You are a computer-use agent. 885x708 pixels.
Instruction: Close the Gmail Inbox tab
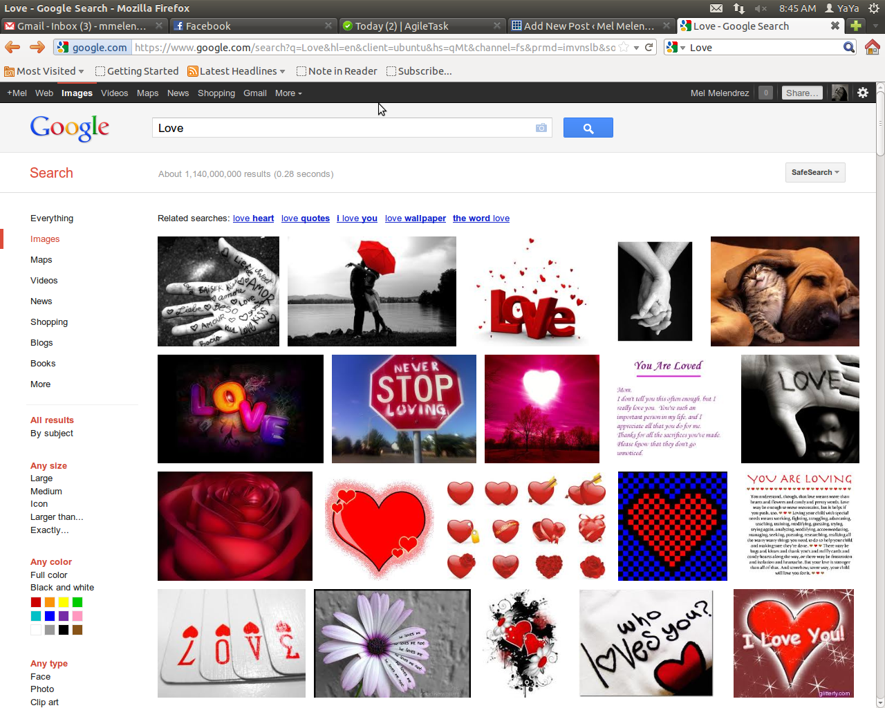(x=159, y=26)
